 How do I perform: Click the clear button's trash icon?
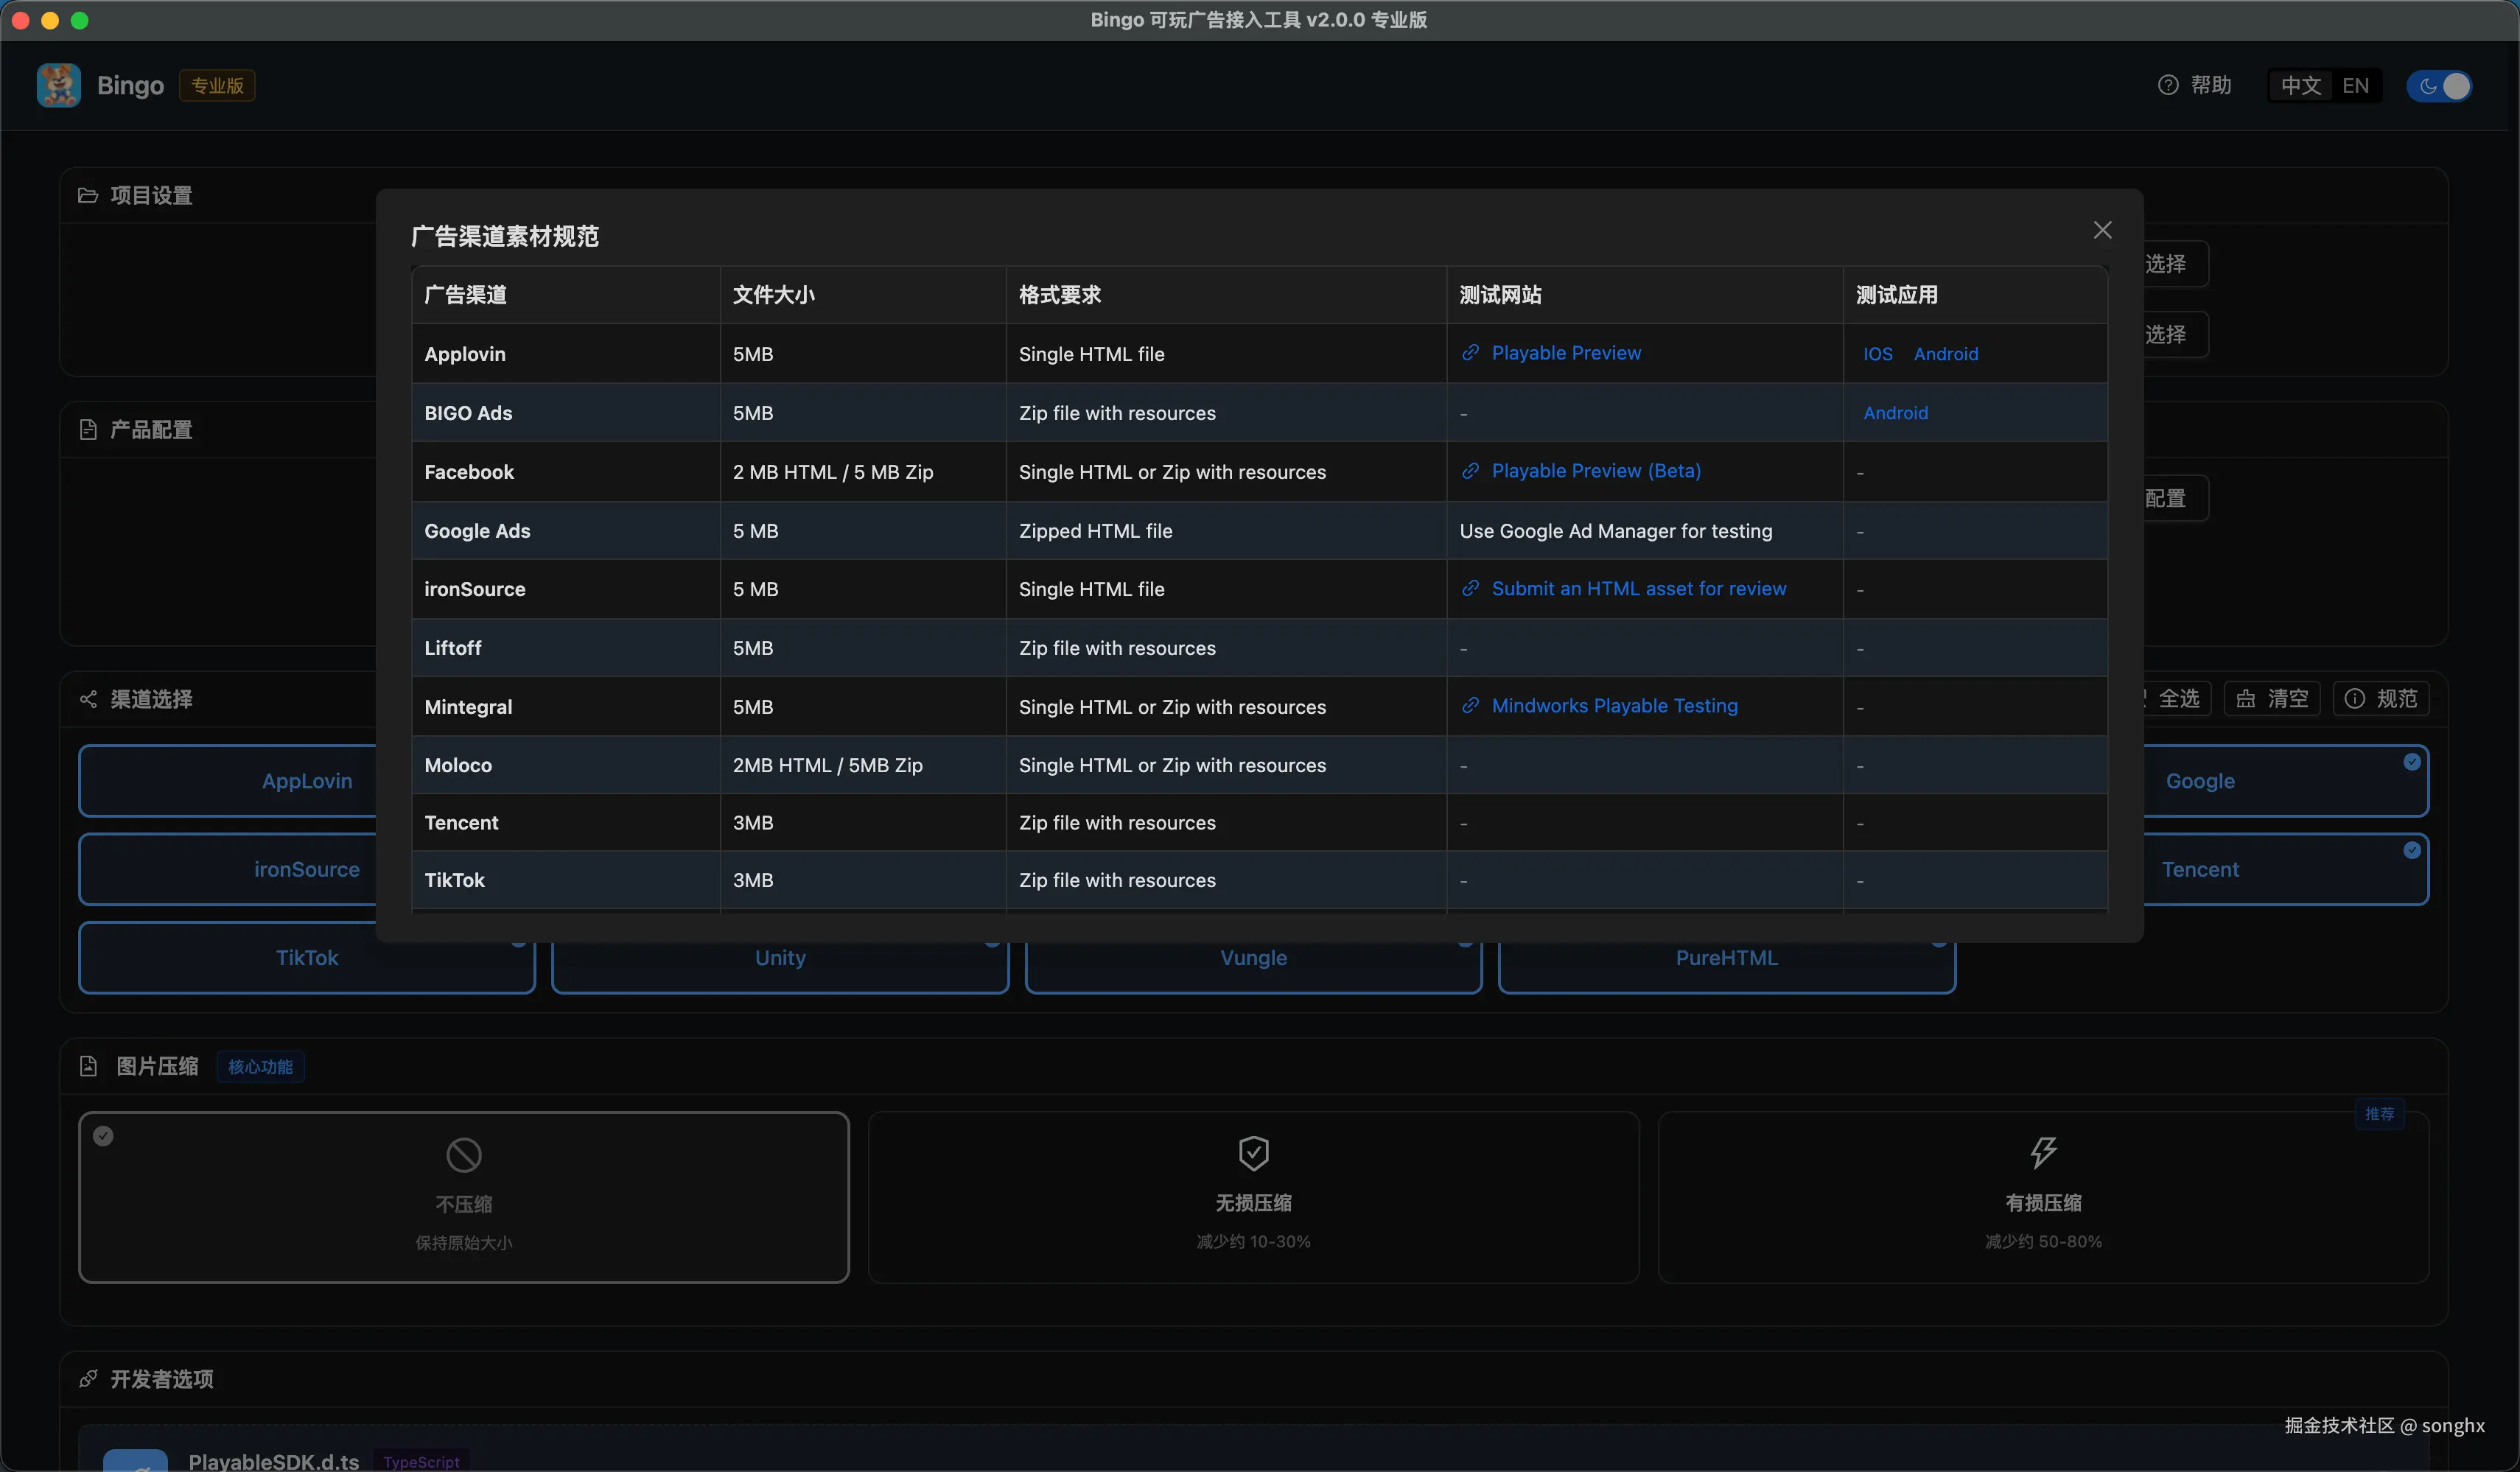(2245, 698)
